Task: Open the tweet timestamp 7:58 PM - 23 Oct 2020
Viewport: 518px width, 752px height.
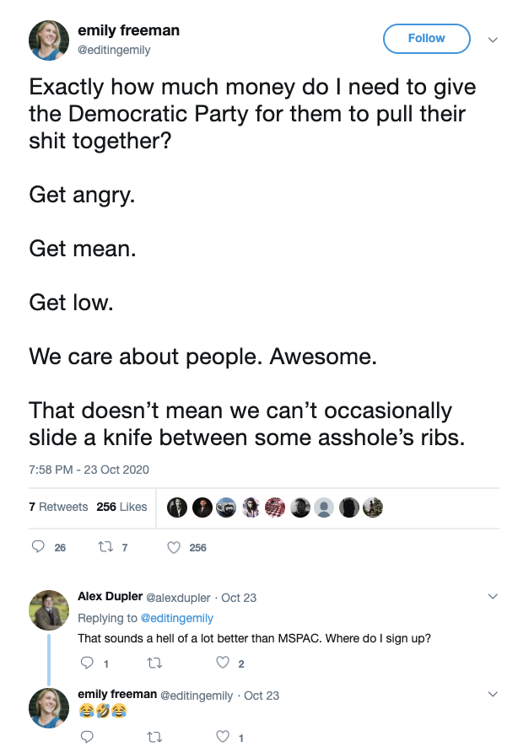Action: point(89,470)
